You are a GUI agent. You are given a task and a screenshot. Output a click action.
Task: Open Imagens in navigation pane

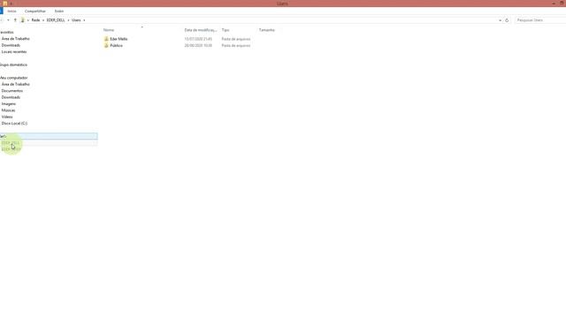pos(9,103)
